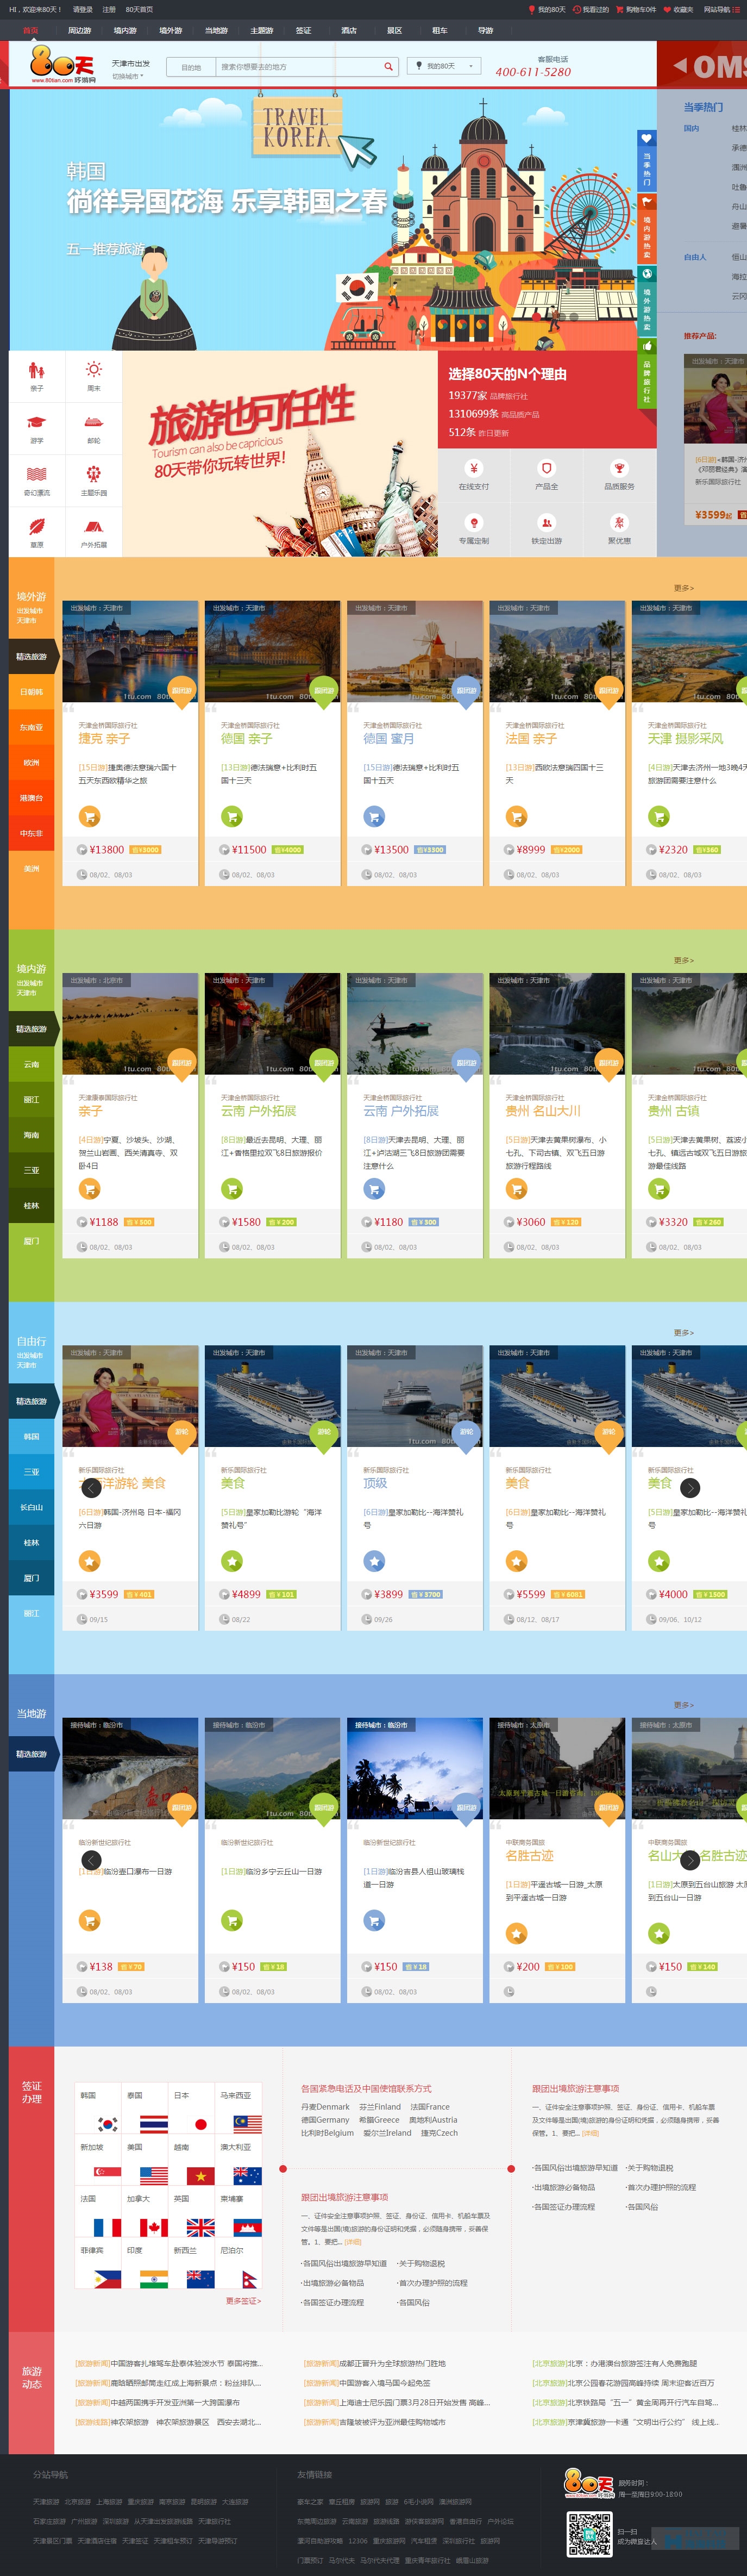Open the 各国紧急电话及中国使馆联系方式 heading link
Viewport: 747px width, 2576px height.
point(366,2089)
